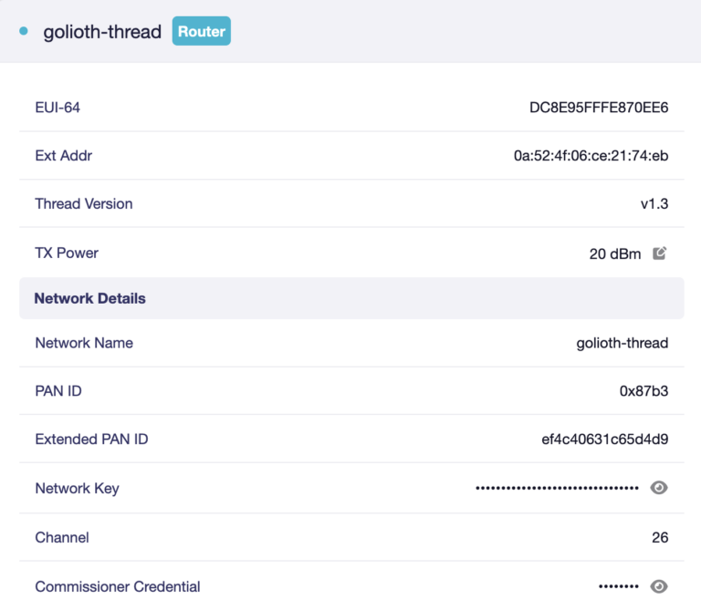Click the Network Details section header

[351, 298]
